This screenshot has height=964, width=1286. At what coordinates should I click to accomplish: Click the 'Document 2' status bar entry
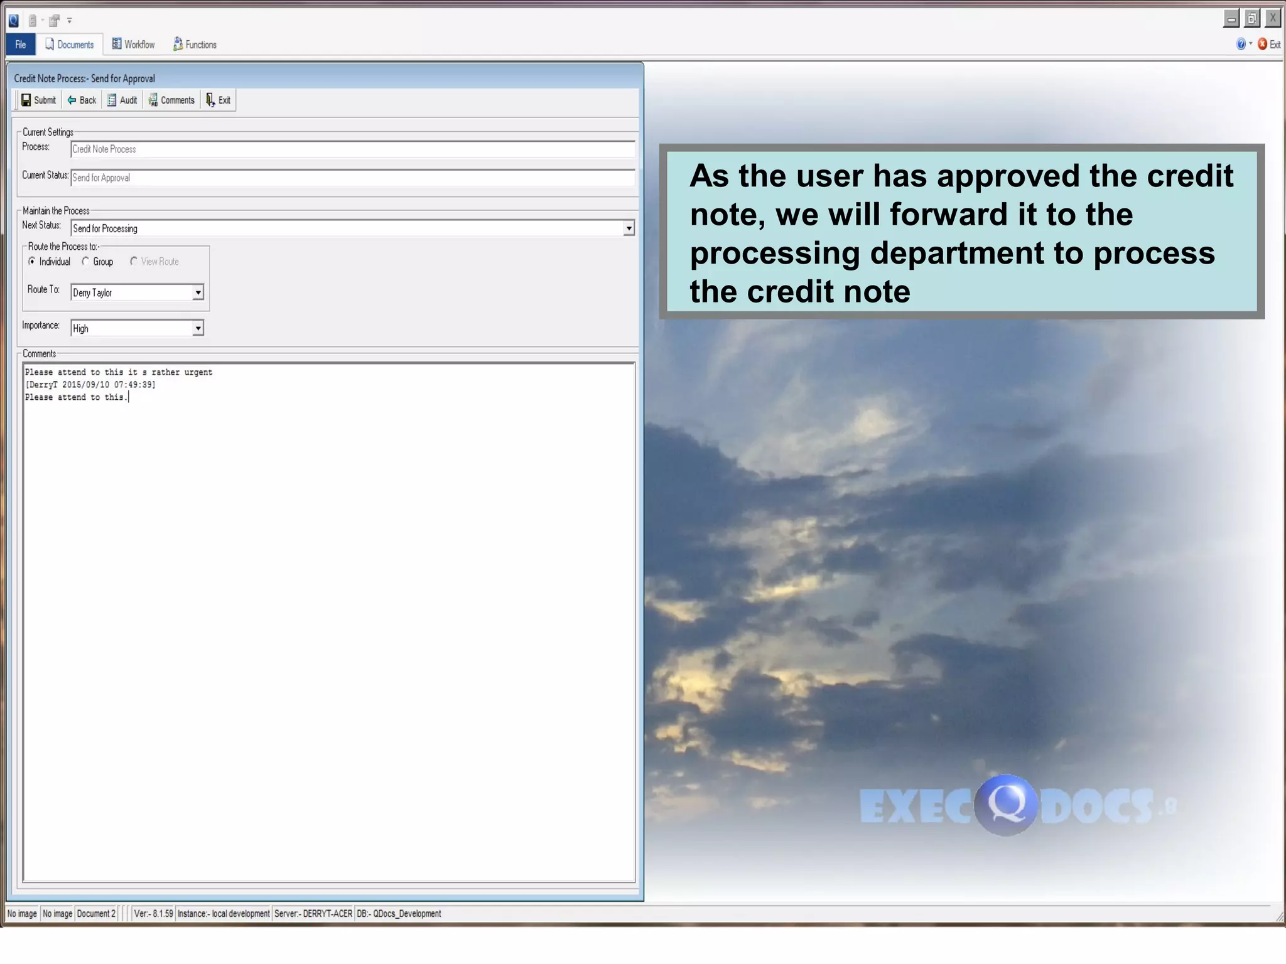point(96,914)
